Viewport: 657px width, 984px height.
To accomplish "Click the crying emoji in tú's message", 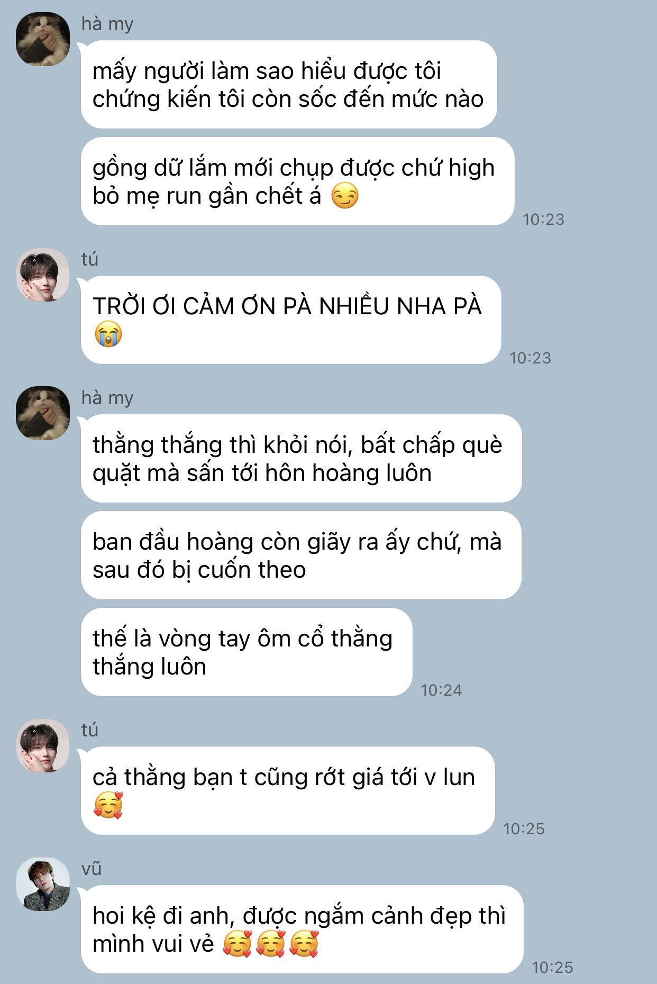I will pos(108,334).
